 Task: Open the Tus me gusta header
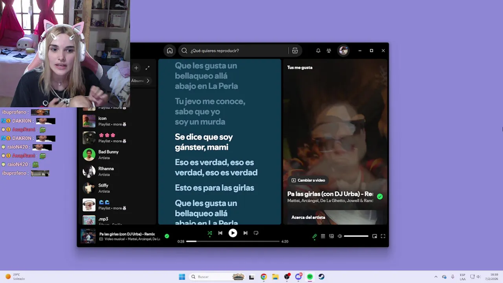(x=300, y=68)
